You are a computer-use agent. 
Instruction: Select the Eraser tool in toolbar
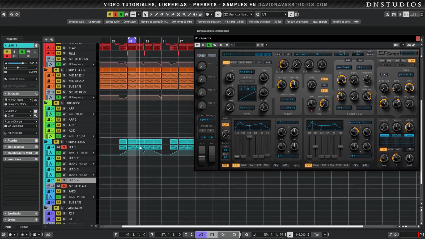pyautogui.click(x=162, y=15)
